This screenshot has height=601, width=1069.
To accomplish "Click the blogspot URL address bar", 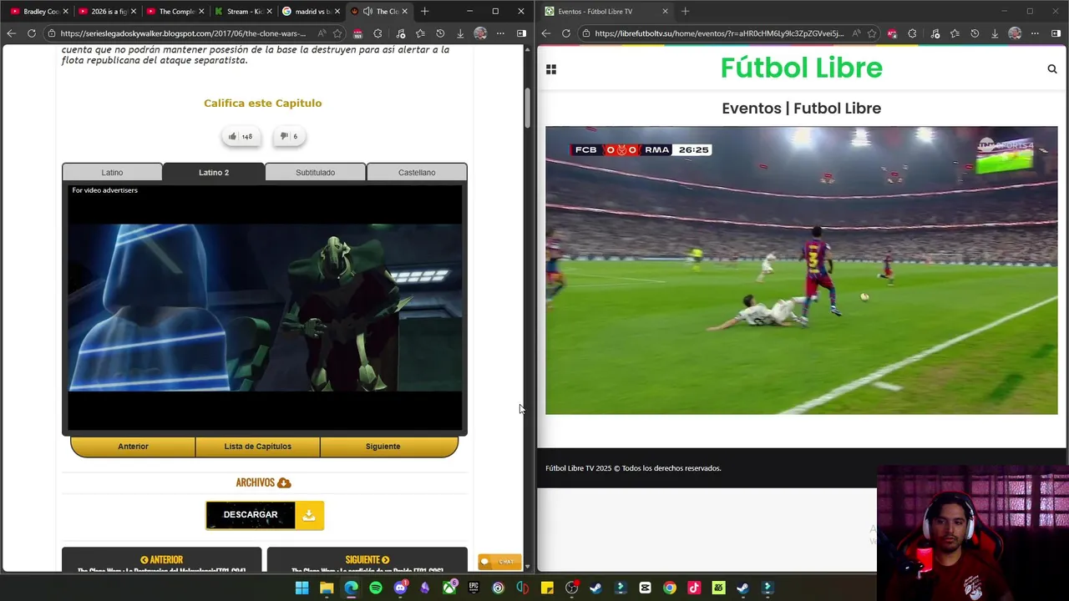I will point(184,33).
